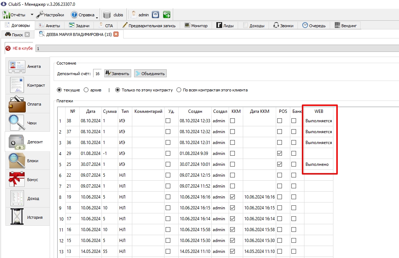Click the admin user icon
Viewport: 399px width, 258px height.
click(x=133, y=15)
